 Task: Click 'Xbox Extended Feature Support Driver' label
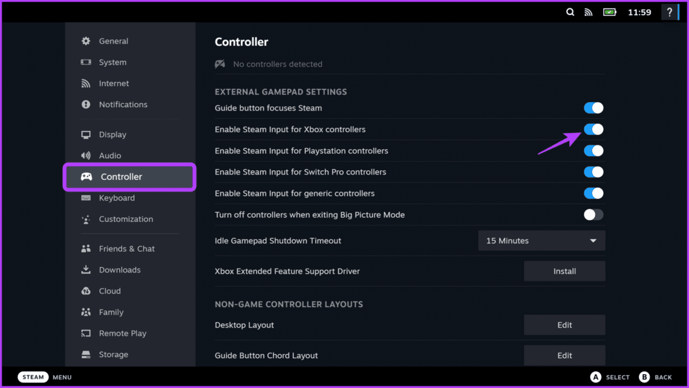(287, 271)
